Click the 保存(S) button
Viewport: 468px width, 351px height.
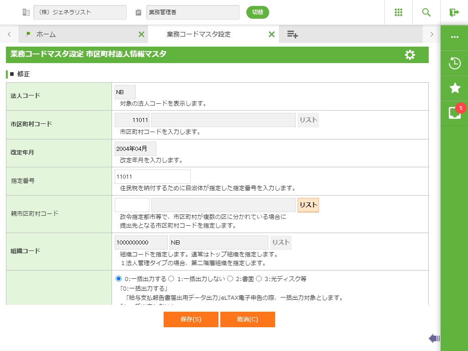pos(191,319)
